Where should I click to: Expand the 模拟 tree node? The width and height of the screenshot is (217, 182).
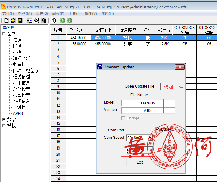[x=4, y=126]
